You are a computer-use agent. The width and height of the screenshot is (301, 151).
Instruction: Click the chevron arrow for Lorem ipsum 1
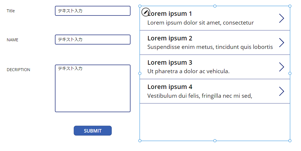(x=281, y=18)
